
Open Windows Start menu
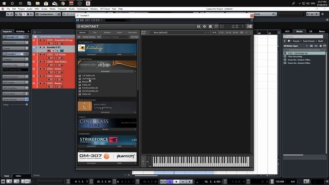click(x=4, y=4)
